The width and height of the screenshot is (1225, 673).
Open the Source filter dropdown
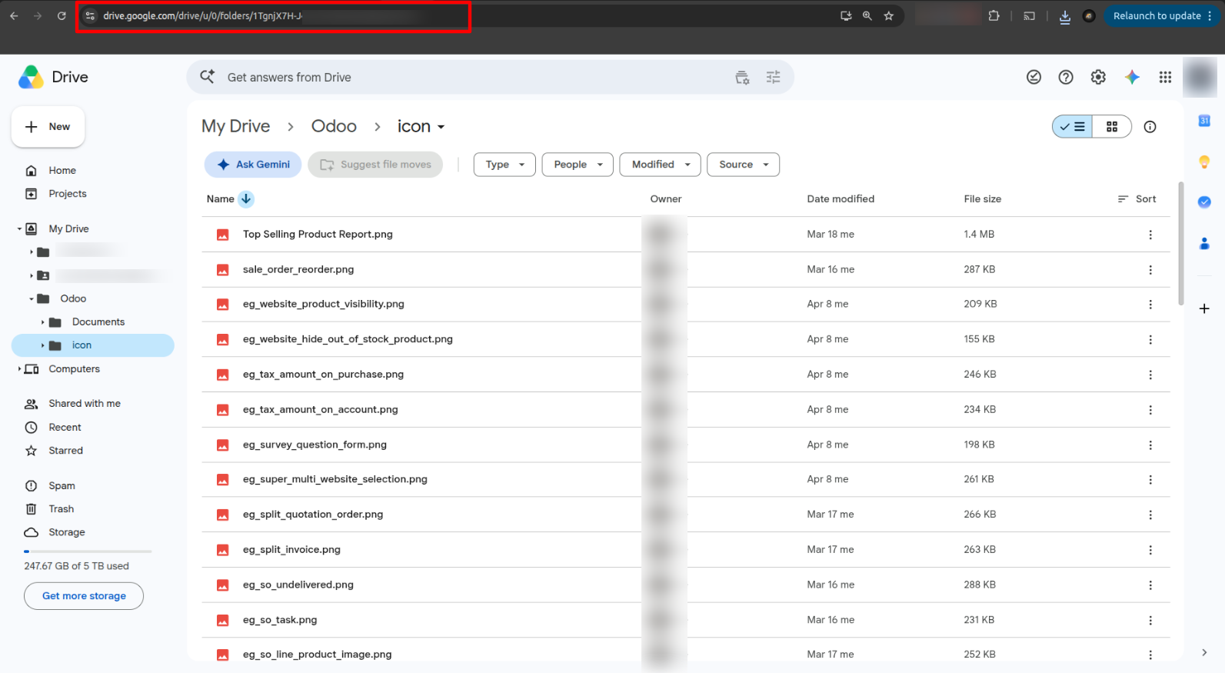(x=743, y=165)
